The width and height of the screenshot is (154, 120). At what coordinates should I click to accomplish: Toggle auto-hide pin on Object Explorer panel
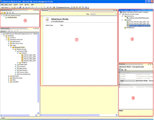[36, 29]
